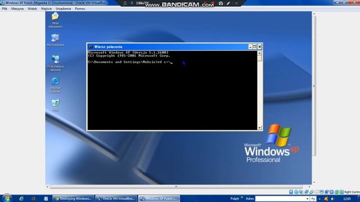This screenshot has width=360, height=202.
Task: Click the command prompt scrollbar thumb
Action: coord(259,58)
